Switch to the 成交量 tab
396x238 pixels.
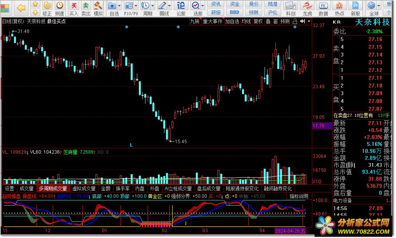click(26, 188)
